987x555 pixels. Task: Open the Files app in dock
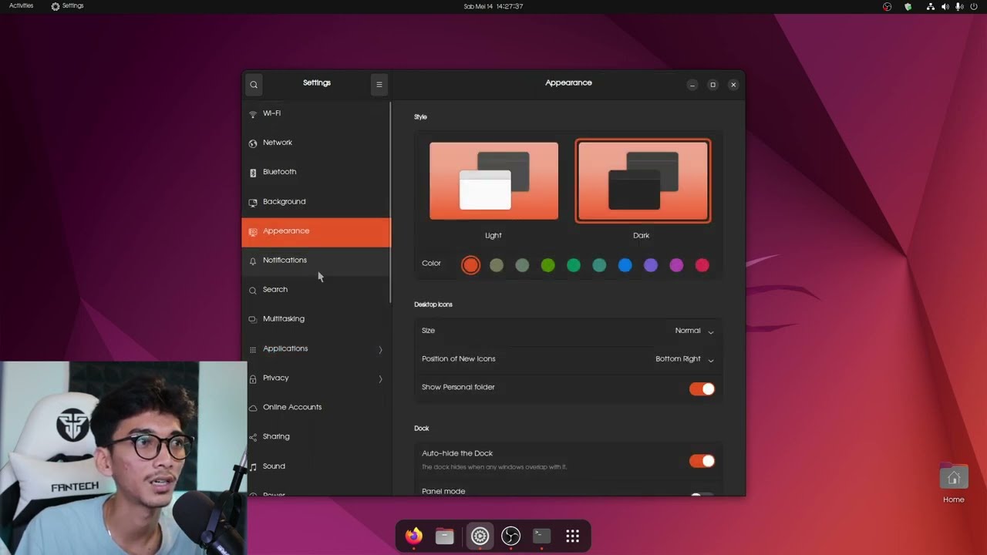(x=445, y=536)
